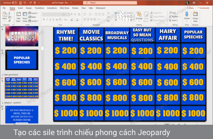Switch to the Design tab
The height and width of the screenshot is (139, 213).
[29, 8]
